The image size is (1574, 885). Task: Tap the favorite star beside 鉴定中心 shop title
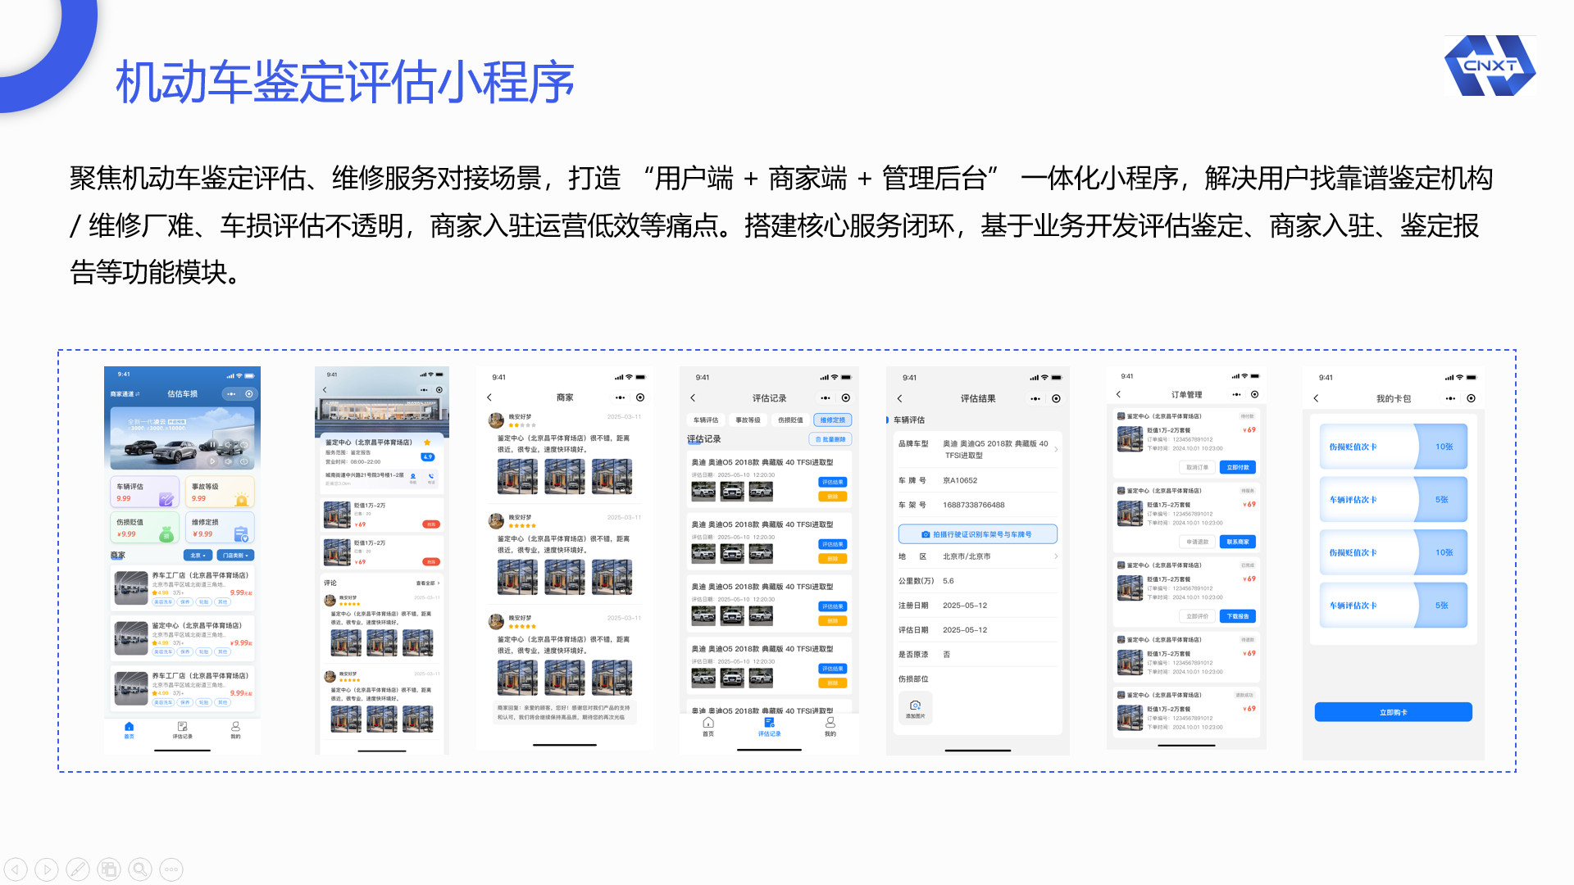427,442
